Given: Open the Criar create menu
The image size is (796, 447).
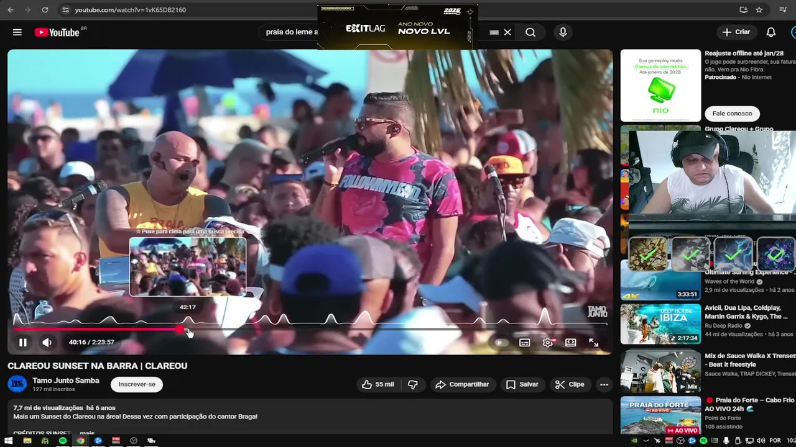Looking at the screenshot, I should [736, 32].
